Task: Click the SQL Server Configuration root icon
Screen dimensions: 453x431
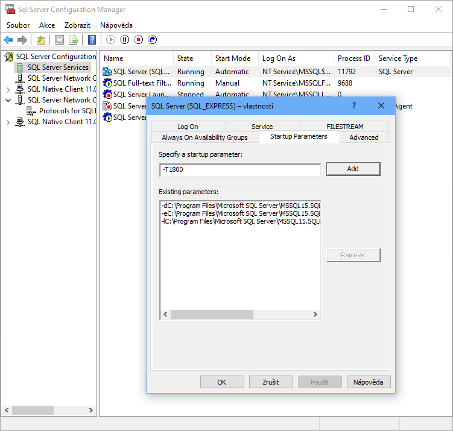Action: (x=9, y=57)
